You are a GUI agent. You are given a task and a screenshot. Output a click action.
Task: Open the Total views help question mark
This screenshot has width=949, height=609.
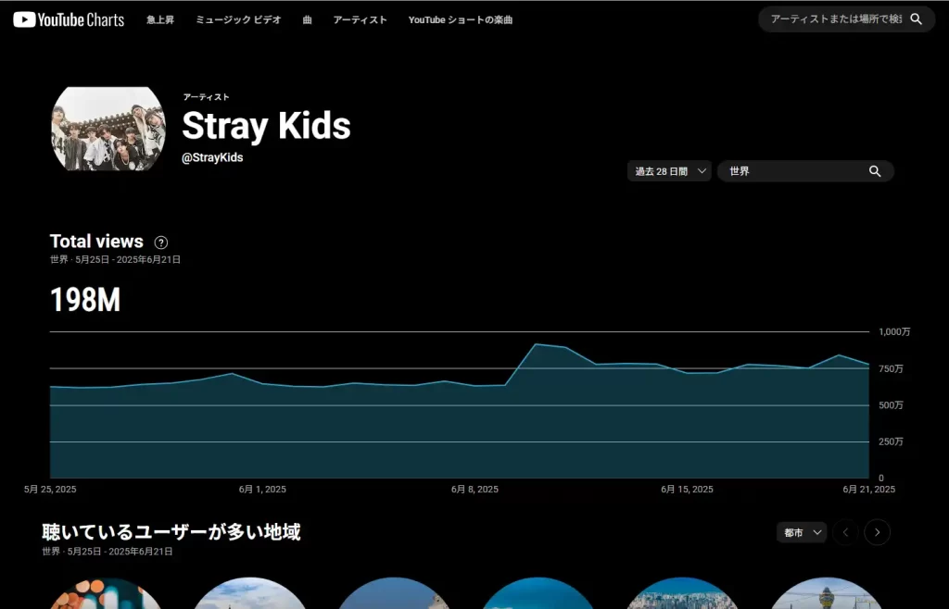pyautogui.click(x=161, y=242)
